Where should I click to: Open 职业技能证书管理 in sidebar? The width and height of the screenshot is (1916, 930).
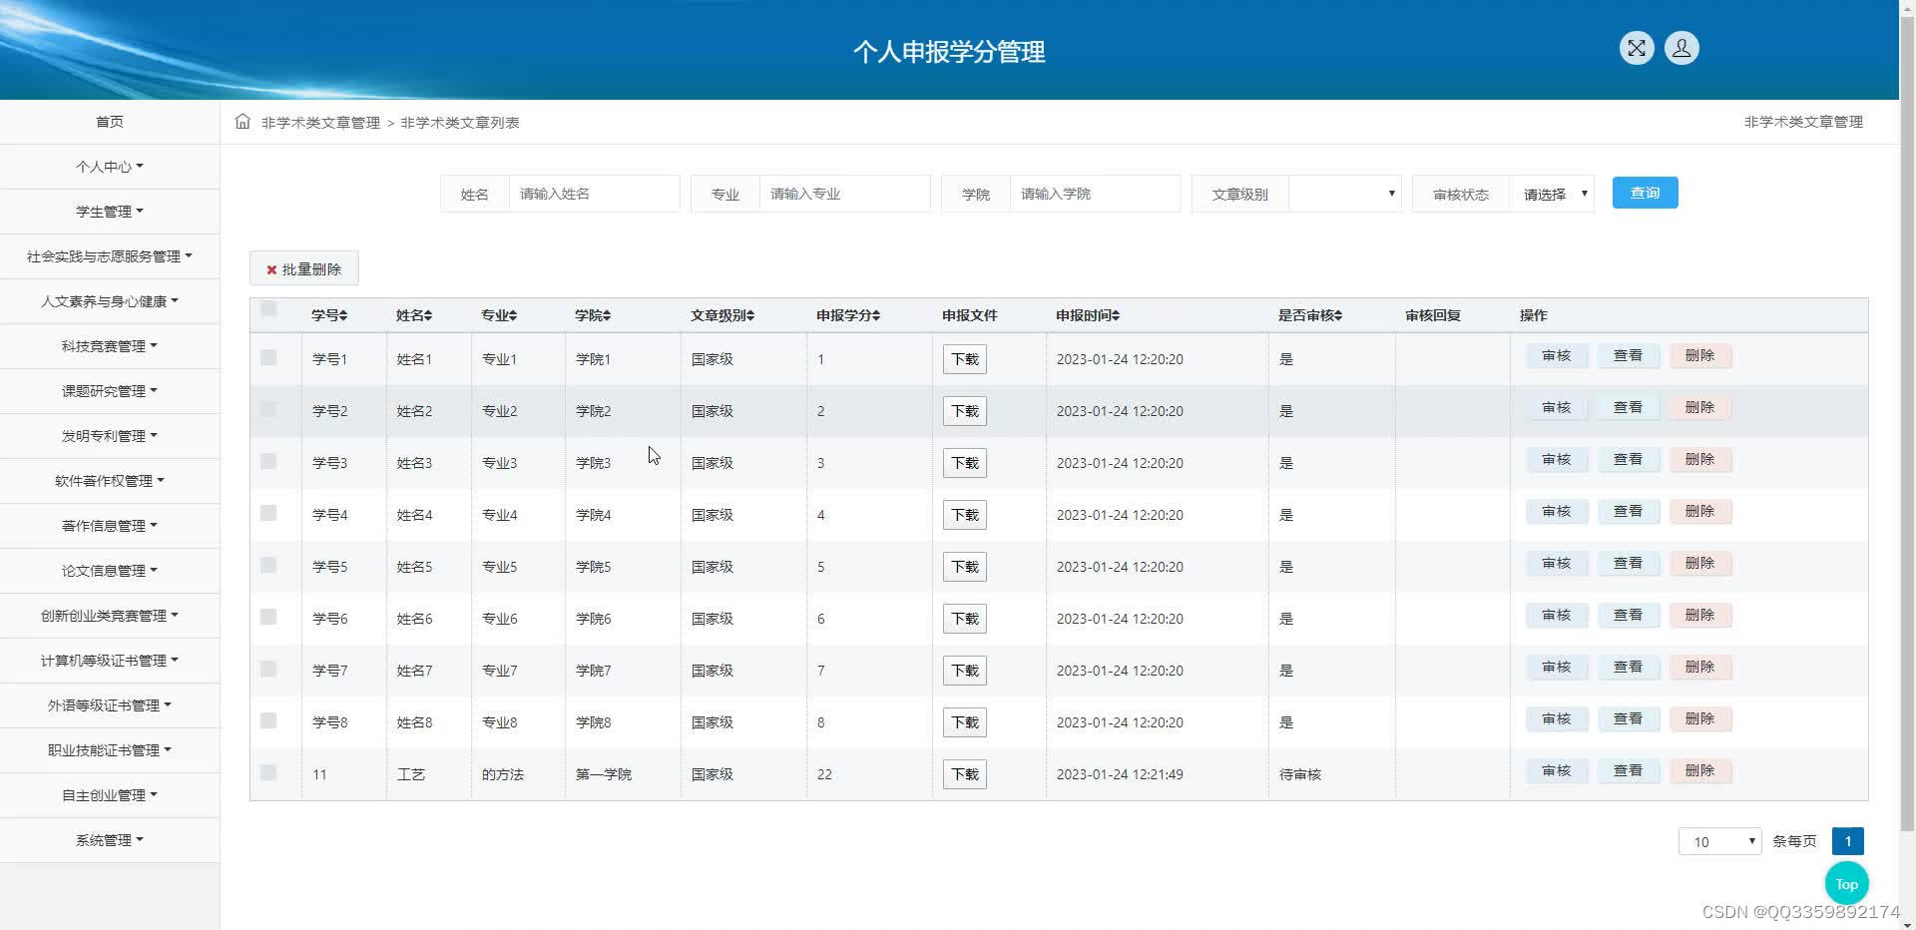[x=110, y=750]
